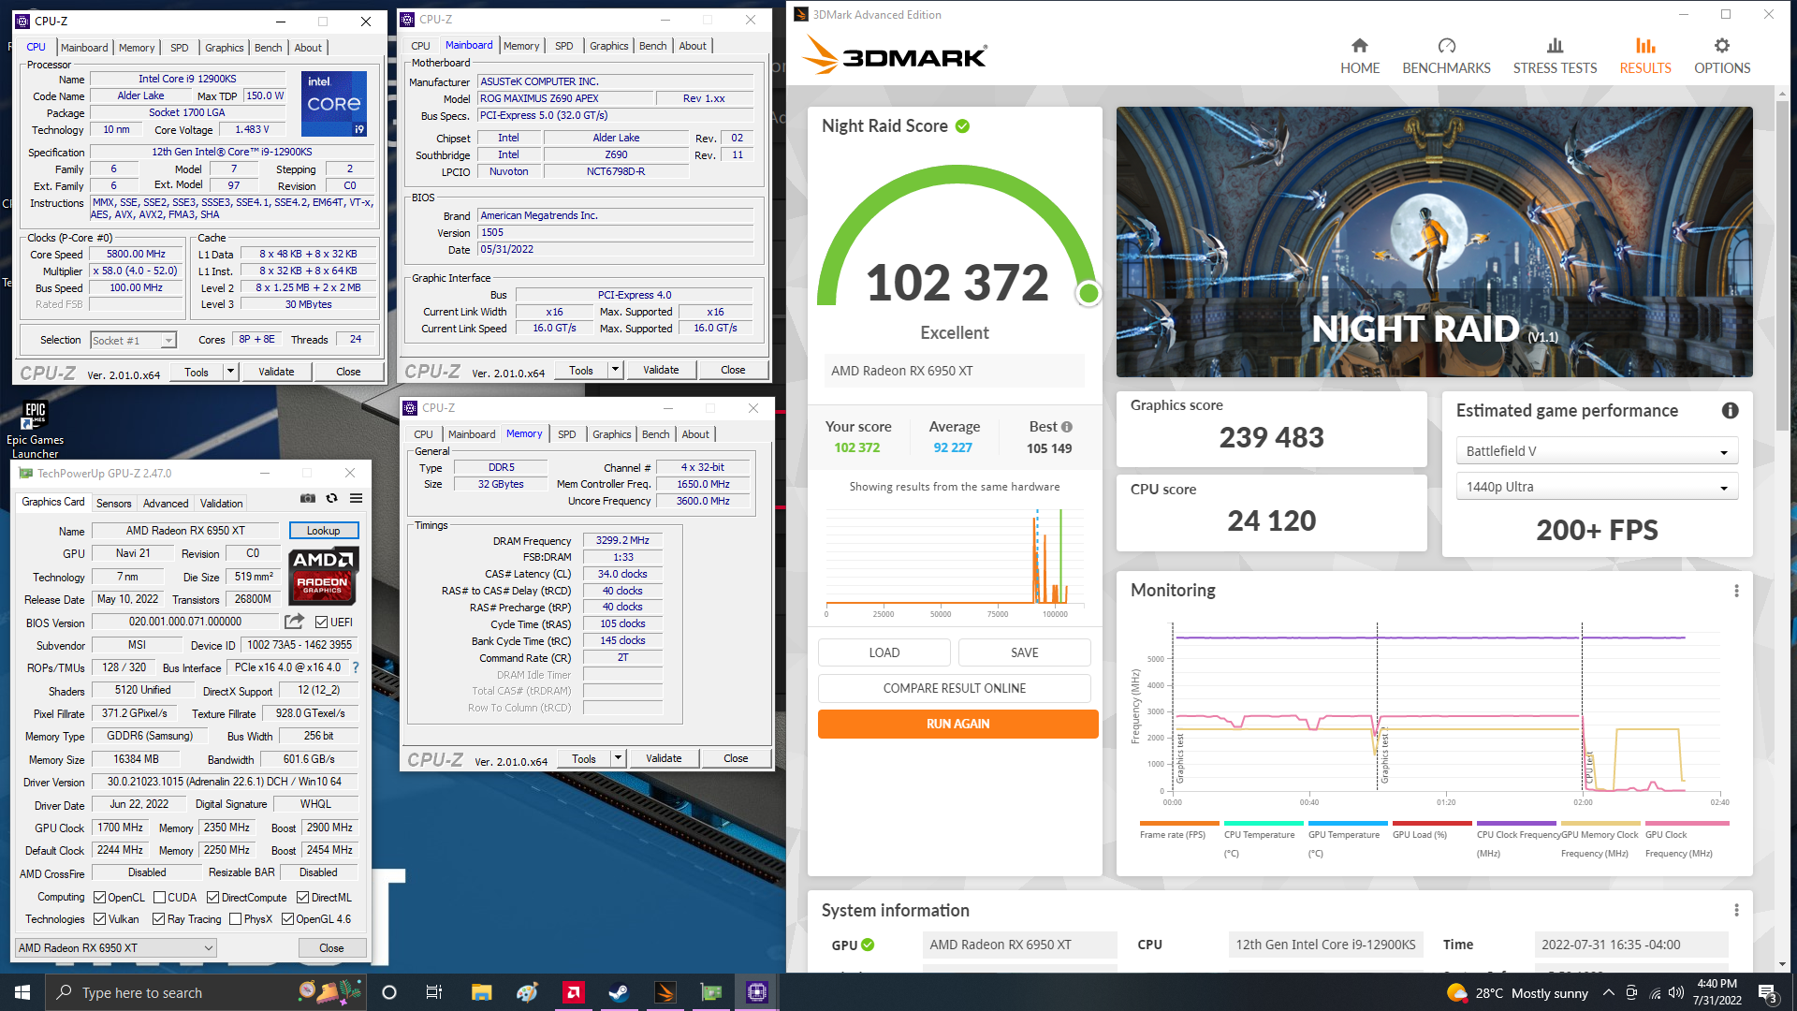Image resolution: width=1797 pixels, height=1011 pixels.
Task: Open Tools dropdown arrow in CPU-Z Memory window
Action: click(x=618, y=759)
